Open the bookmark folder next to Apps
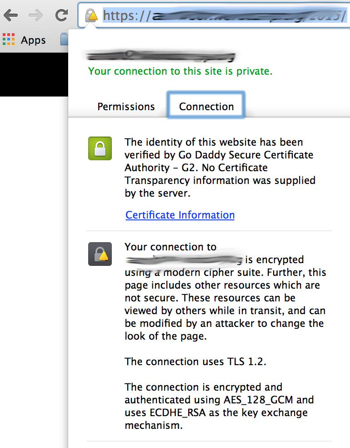 click(x=64, y=40)
